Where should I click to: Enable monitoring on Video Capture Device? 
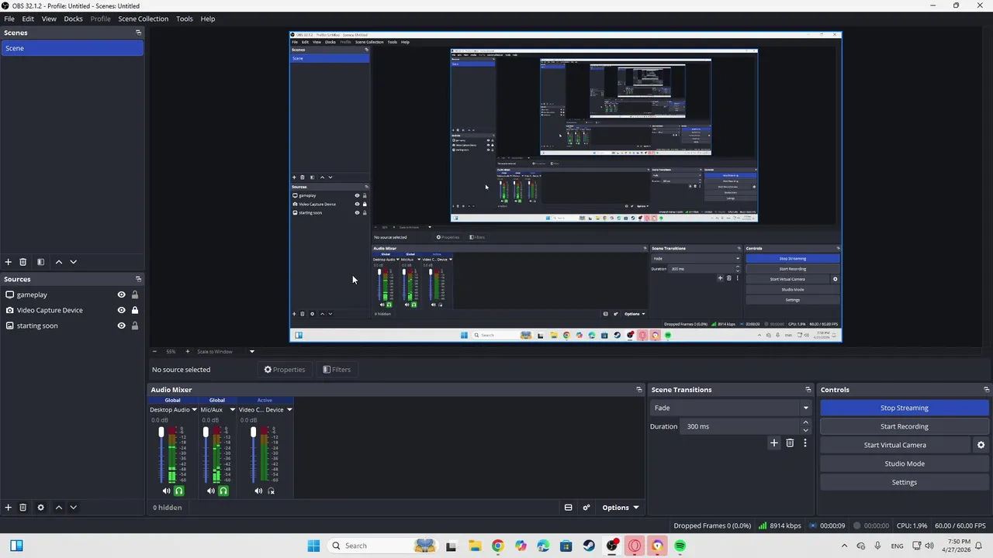coord(271,491)
